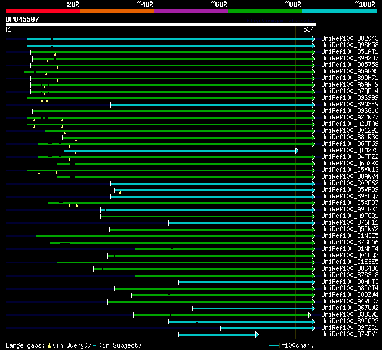Click the UniRef100_B8LR30 label
This screenshot has height=350, width=382.
click(350, 137)
